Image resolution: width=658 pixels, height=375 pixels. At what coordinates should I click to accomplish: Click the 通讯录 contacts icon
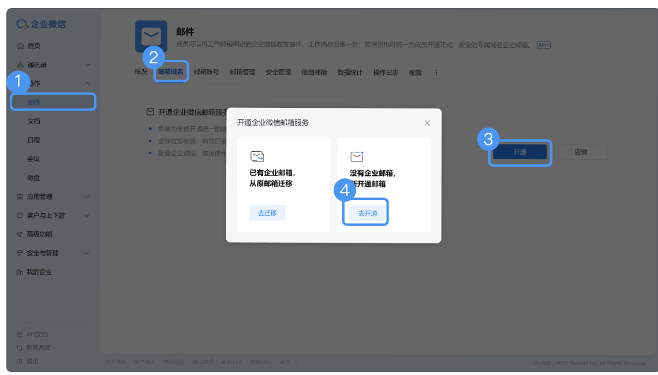pos(20,65)
